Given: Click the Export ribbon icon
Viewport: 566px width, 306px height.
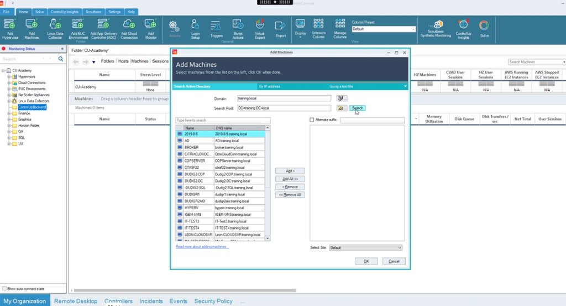Looking at the screenshot, I should click(280, 29).
